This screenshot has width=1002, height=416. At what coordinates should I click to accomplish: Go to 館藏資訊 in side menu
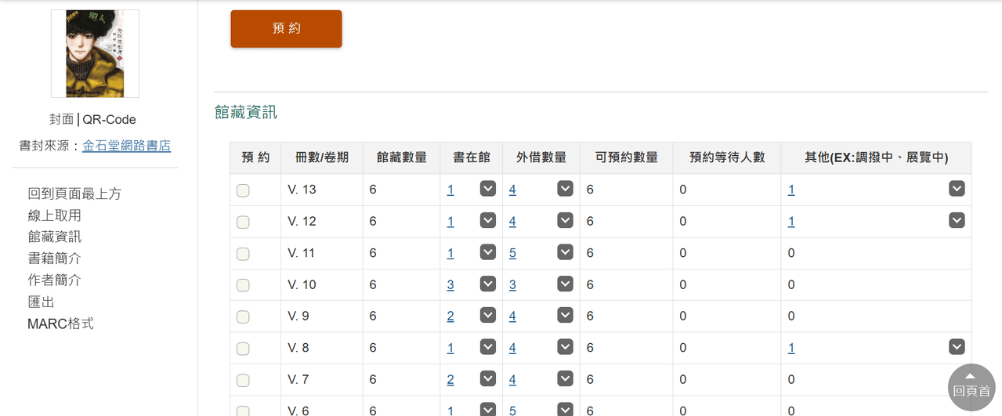(x=54, y=237)
